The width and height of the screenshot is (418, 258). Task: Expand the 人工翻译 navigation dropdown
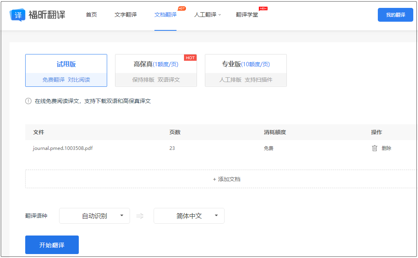click(x=207, y=15)
